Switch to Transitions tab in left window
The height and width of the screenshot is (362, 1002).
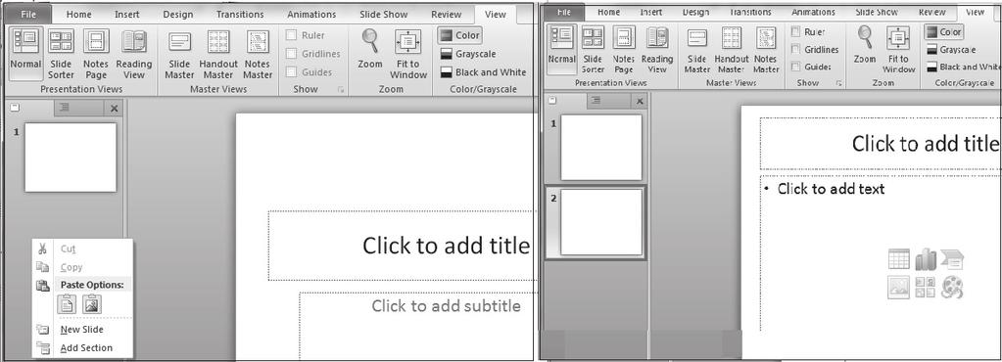(240, 14)
